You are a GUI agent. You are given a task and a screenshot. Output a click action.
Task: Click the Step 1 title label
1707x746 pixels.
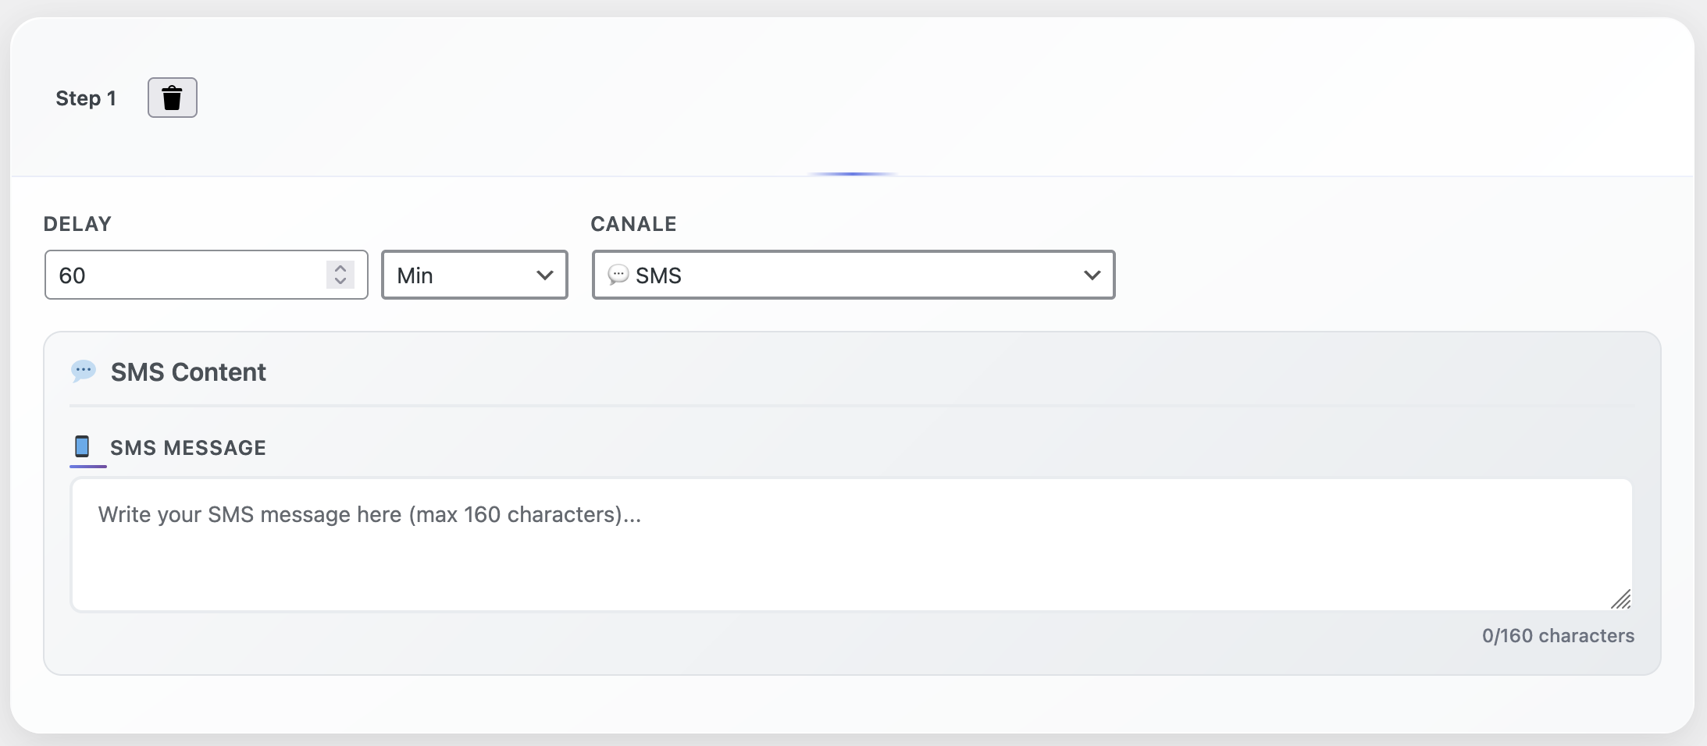point(86,98)
